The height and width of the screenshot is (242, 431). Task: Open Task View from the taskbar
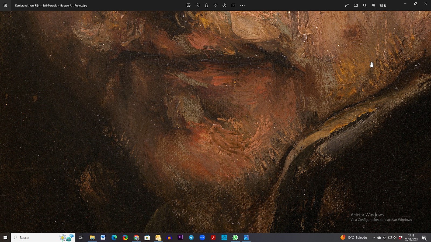81,237
